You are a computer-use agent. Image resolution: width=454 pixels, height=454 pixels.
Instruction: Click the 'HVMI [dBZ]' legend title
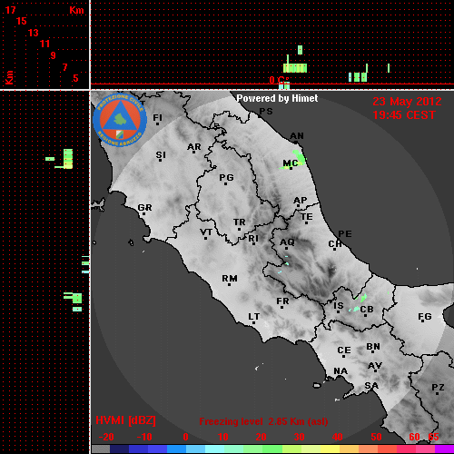click(125, 420)
